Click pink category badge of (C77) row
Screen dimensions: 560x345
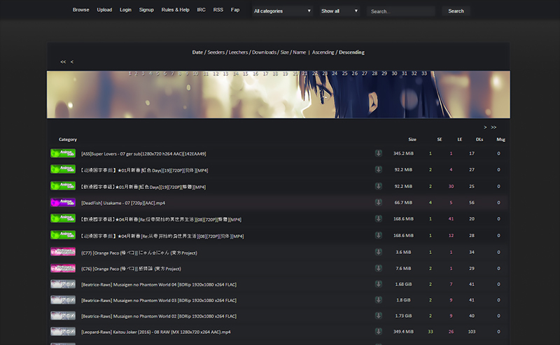[63, 252]
